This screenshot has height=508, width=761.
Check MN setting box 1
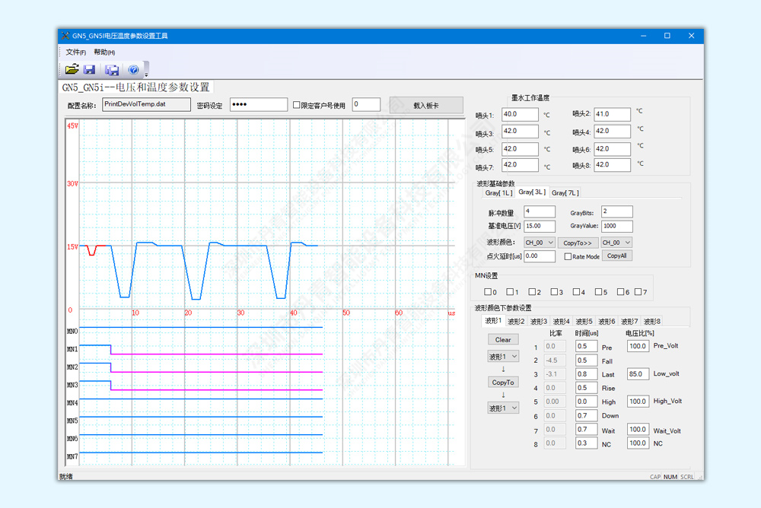pos(510,291)
